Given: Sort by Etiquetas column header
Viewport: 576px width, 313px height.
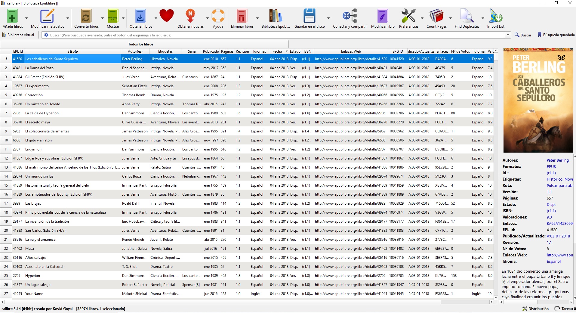Looking at the screenshot, I should pos(165,51).
